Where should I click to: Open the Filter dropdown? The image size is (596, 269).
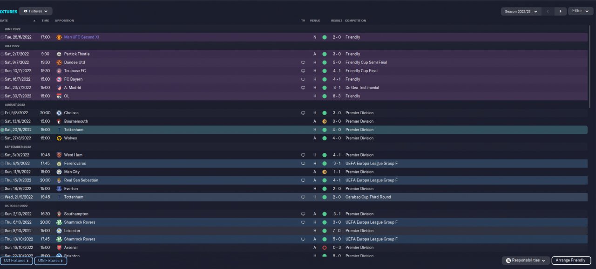[x=580, y=11]
